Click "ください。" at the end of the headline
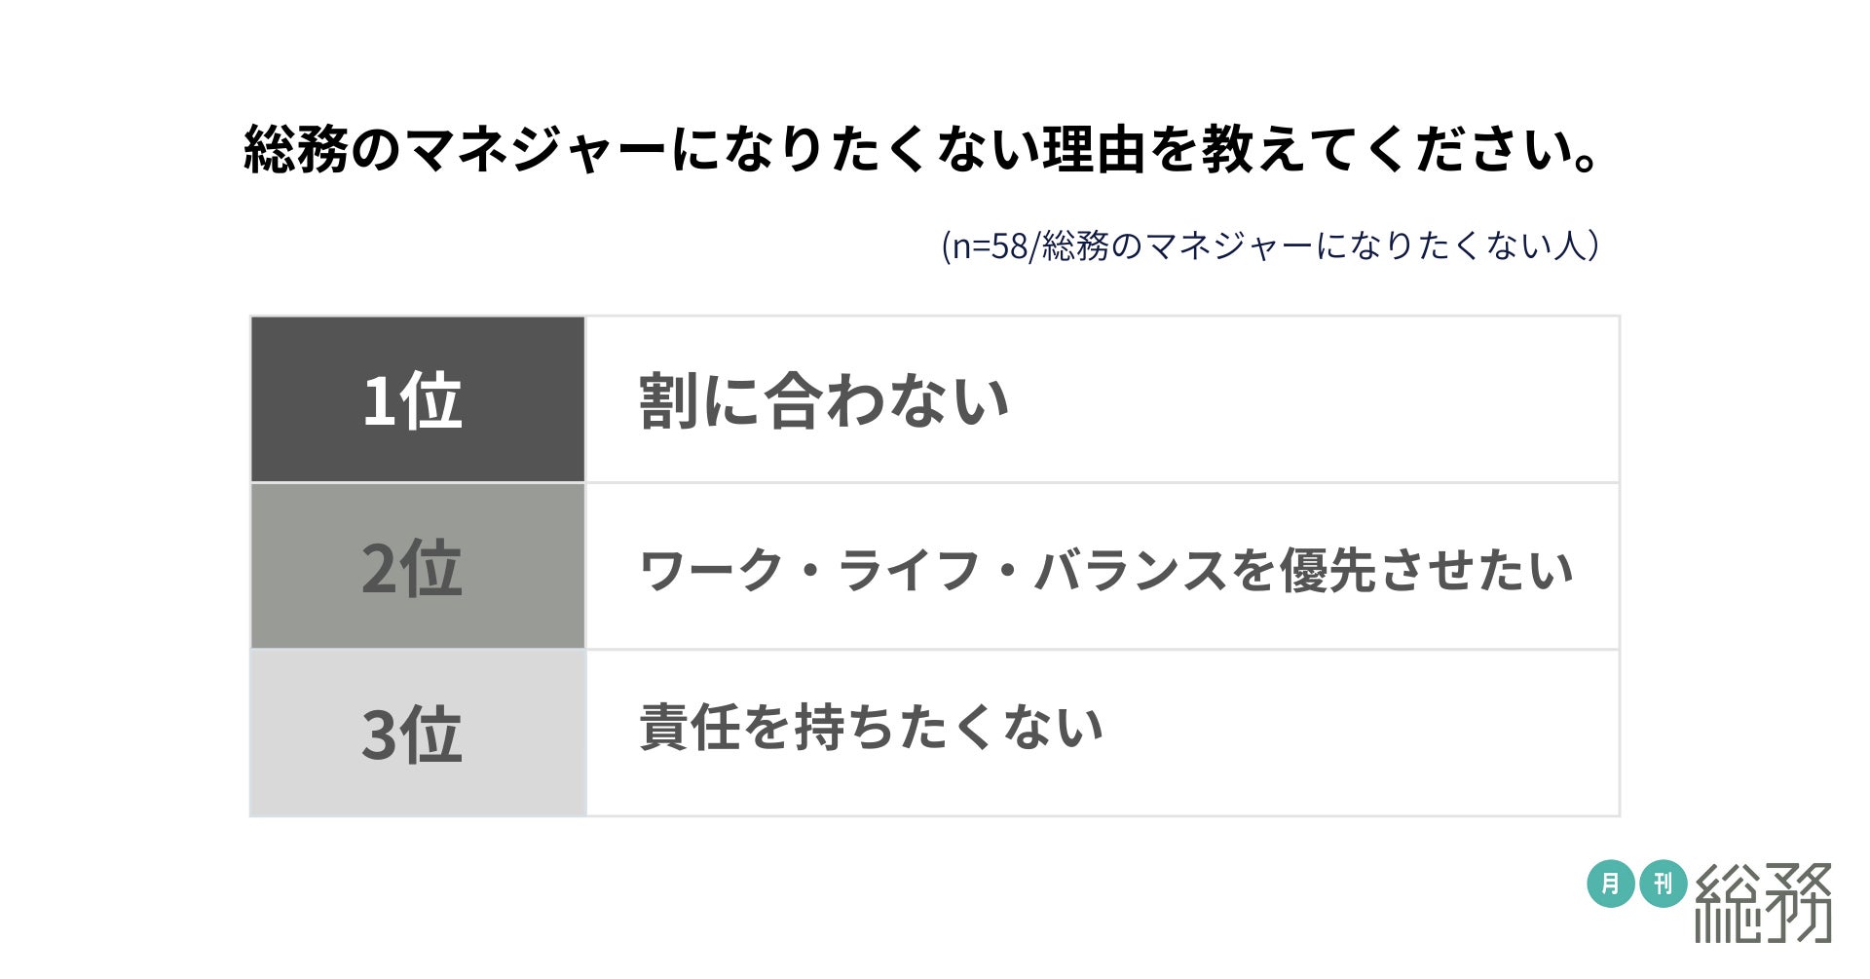 pyautogui.click(x=1505, y=150)
